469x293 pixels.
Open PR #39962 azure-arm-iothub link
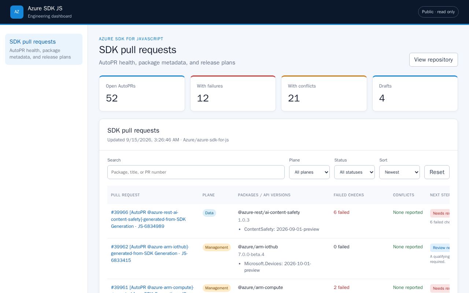pyautogui.click(x=150, y=253)
